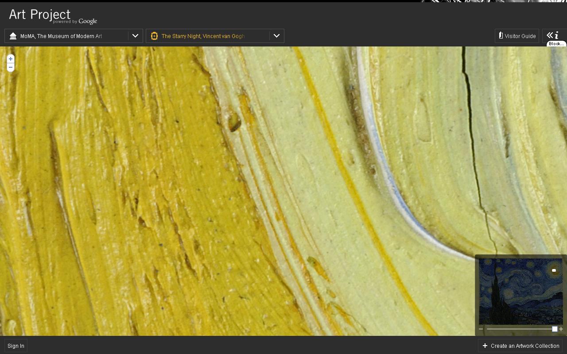Open the Visitor Guide
Viewport: 567px width, 354px height.
(x=517, y=36)
